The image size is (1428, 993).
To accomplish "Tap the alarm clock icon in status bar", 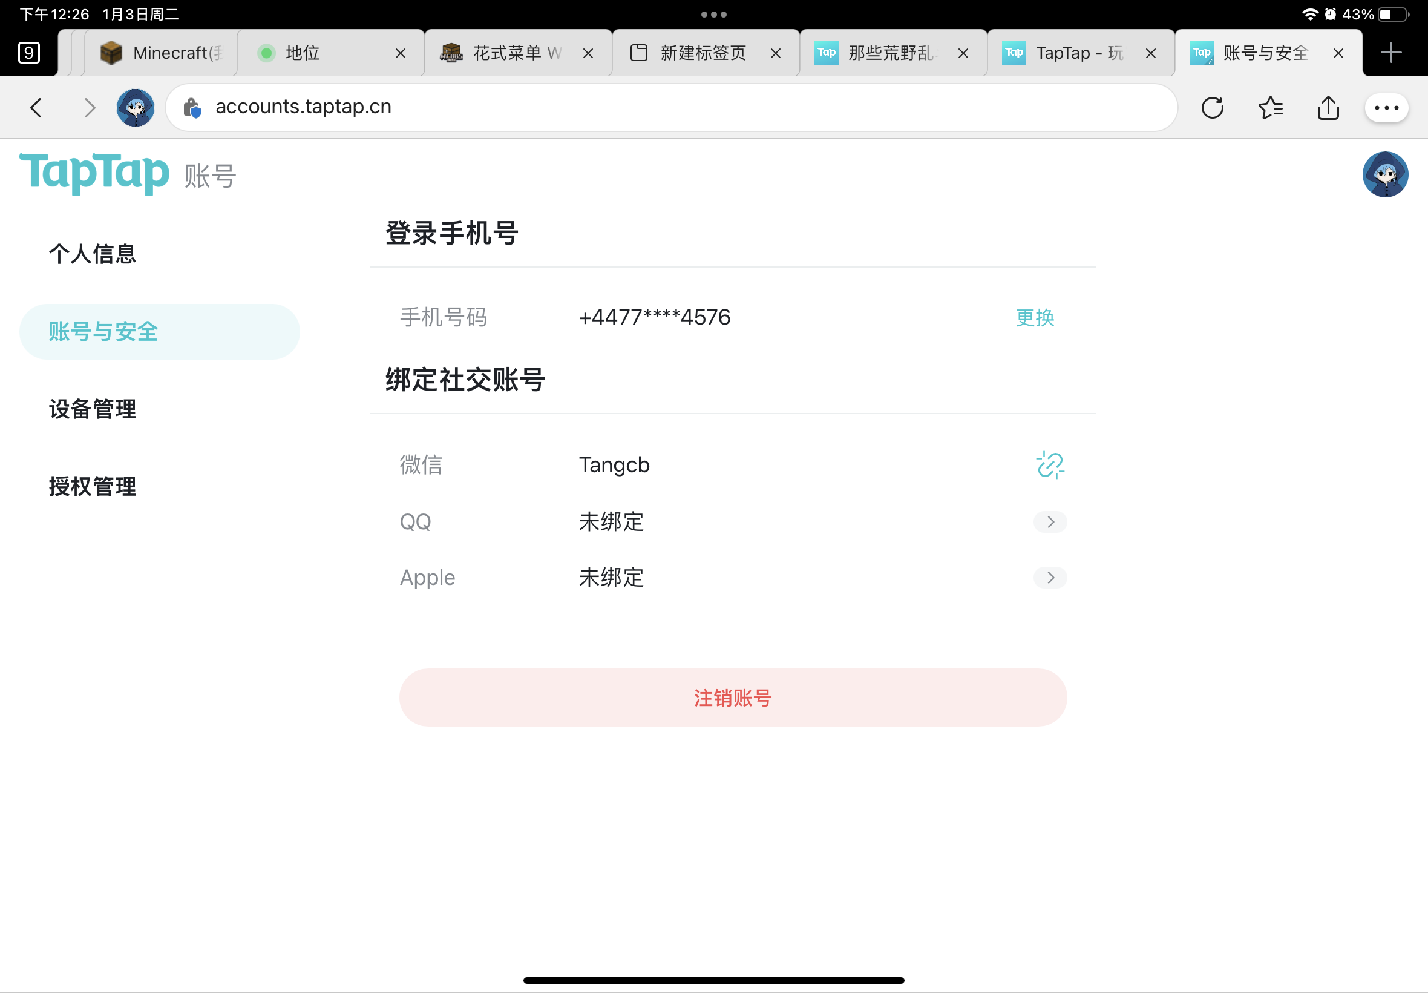I will point(1330,15).
